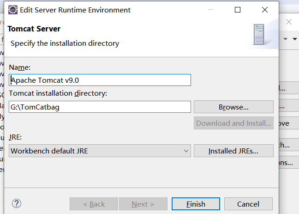The image size is (299, 214).
Task: Close the Edit Server Runtime Environment dialog
Action: (265, 10)
